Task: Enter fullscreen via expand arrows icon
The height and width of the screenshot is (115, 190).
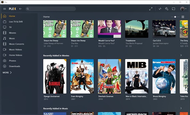Action: [x=151, y=9]
